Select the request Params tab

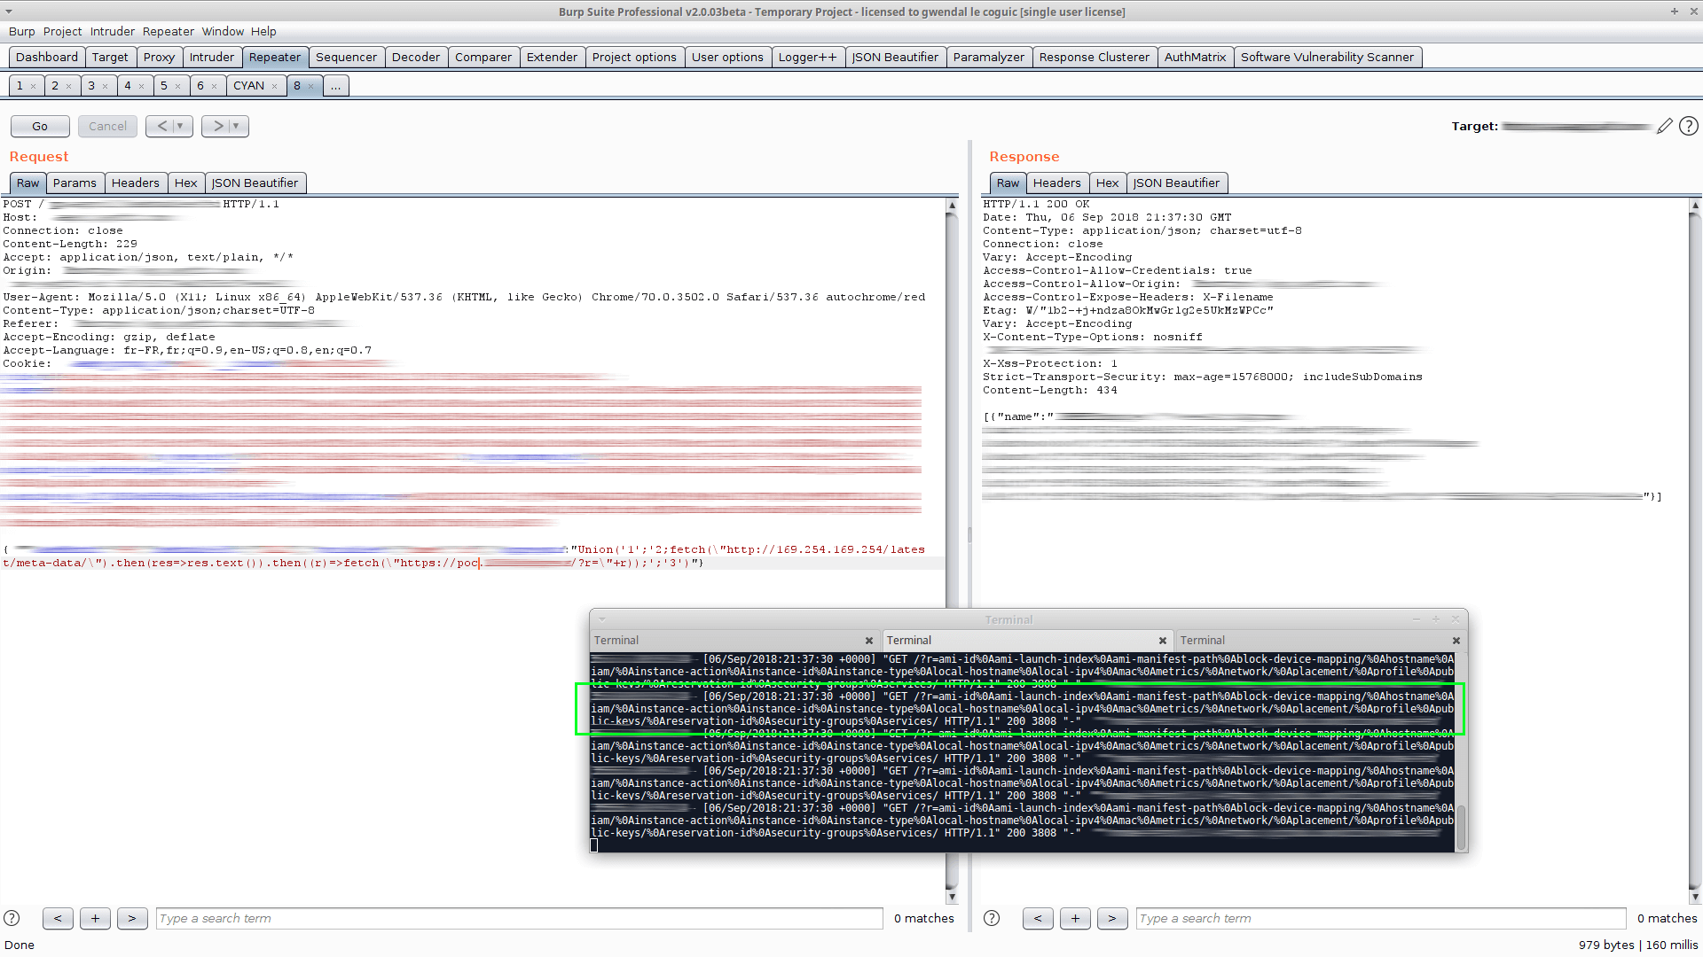75,183
